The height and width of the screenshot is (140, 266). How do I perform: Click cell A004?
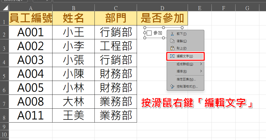point(31,74)
